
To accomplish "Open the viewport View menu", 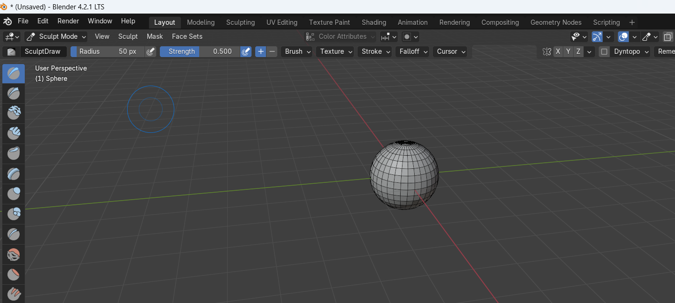I will (102, 36).
